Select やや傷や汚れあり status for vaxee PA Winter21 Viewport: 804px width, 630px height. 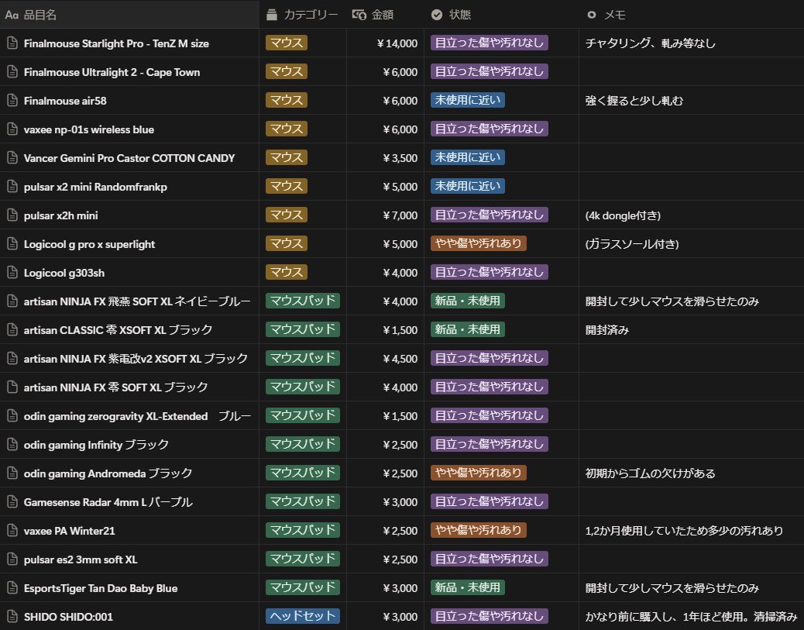pyautogui.click(x=479, y=530)
